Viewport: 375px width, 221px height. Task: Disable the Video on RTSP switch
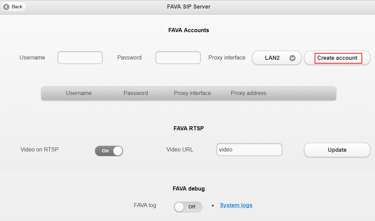[x=109, y=151]
